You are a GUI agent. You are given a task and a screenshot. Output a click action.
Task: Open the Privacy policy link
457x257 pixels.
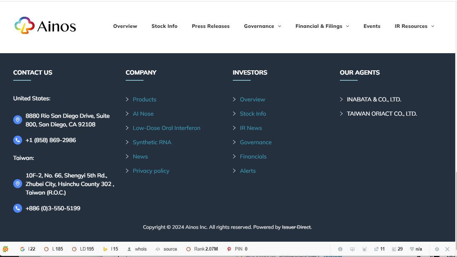[151, 171]
